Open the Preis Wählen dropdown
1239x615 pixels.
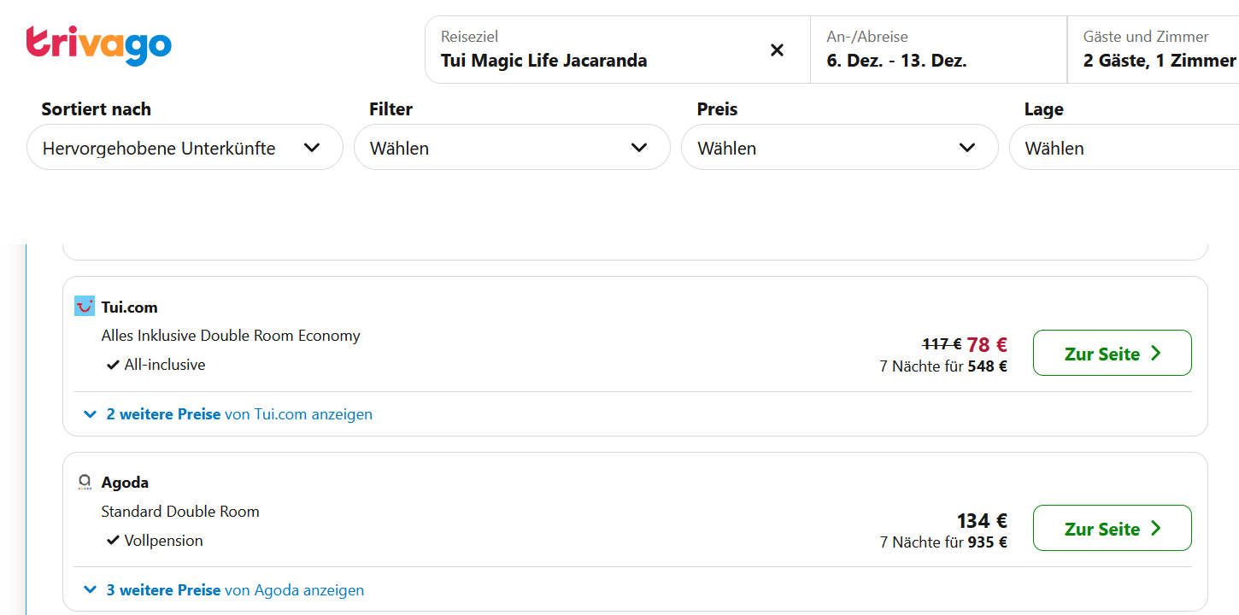pyautogui.click(x=839, y=148)
